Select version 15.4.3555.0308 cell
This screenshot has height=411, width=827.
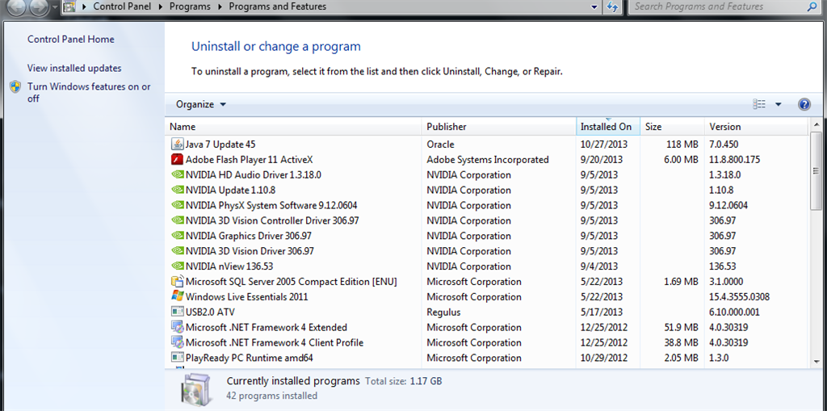coord(740,296)
